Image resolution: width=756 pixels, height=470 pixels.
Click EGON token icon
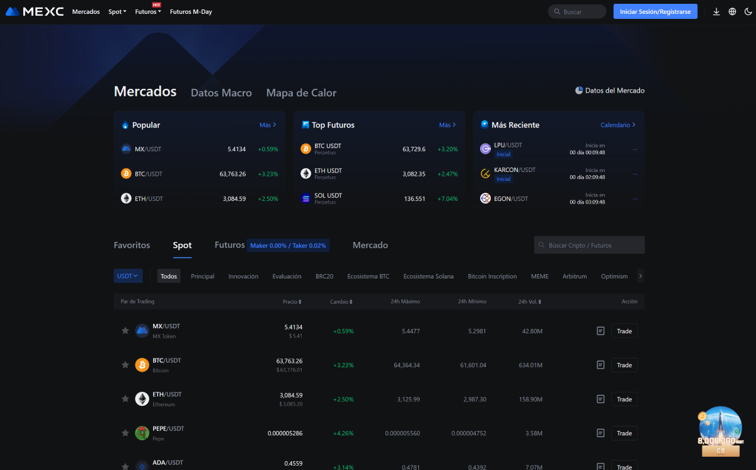pos(485,198)
